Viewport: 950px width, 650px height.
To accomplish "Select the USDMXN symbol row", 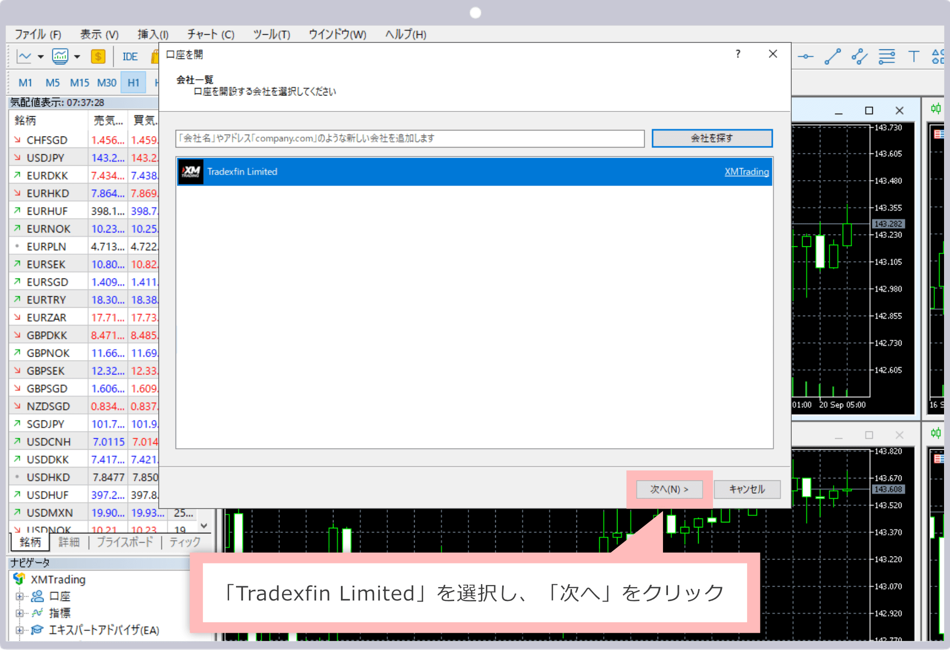I will [104, 512].
